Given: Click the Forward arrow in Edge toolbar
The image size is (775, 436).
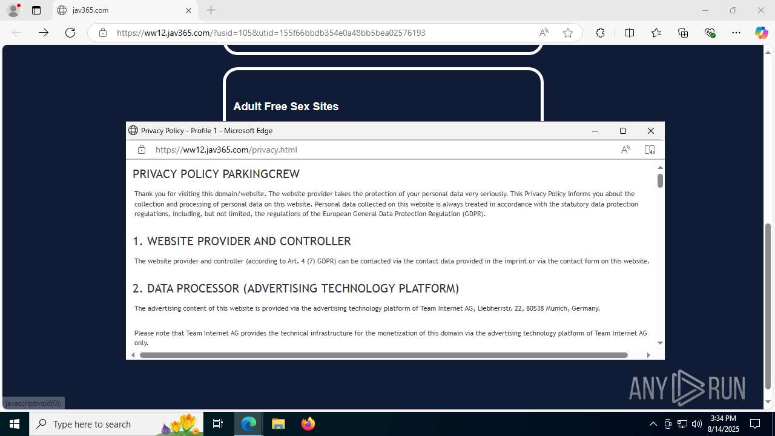Looking at the screenshot, I should pyautogui.click(x=44, y=33).
